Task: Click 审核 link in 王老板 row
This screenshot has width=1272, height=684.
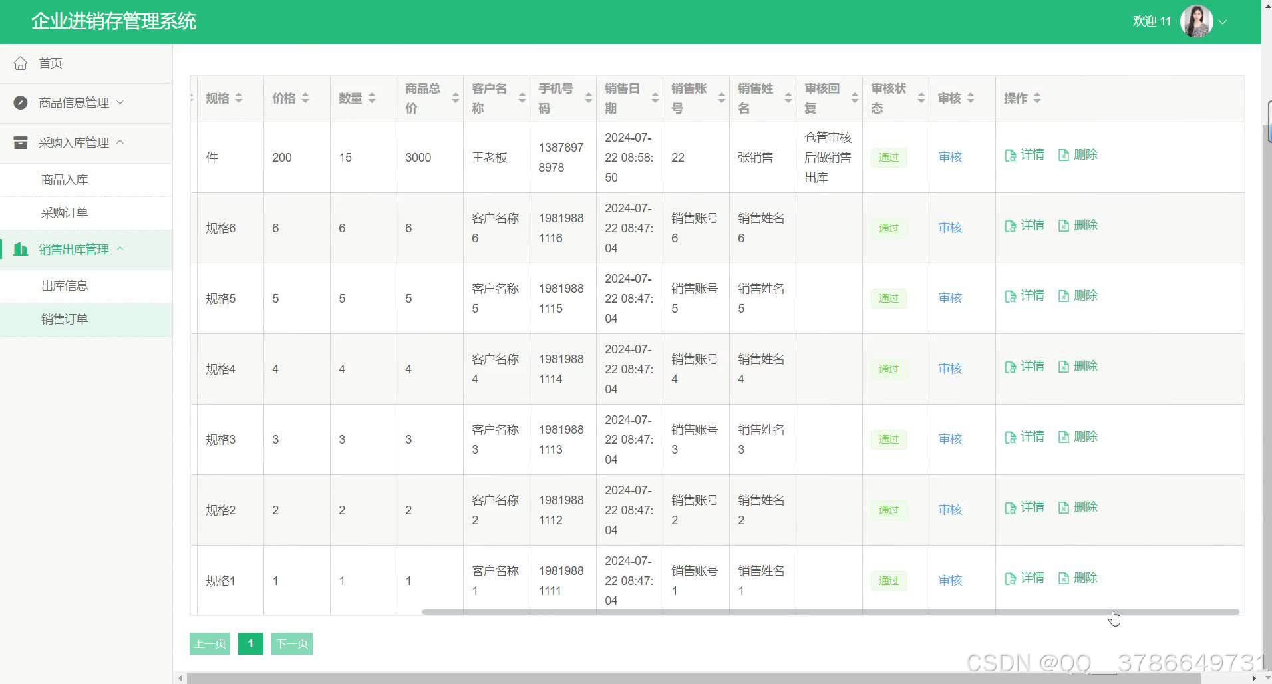Action: 950,157
